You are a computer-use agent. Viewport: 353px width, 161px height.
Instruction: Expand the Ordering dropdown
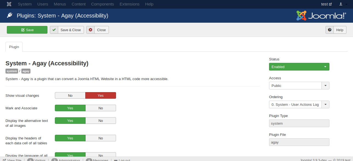pos(325,104)
